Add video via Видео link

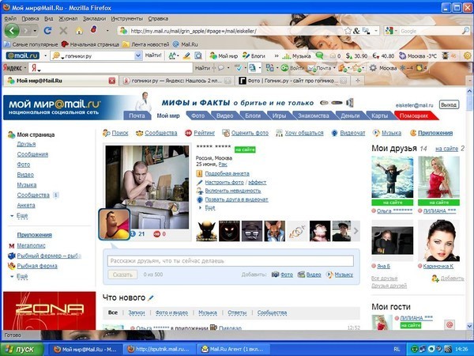309,275
